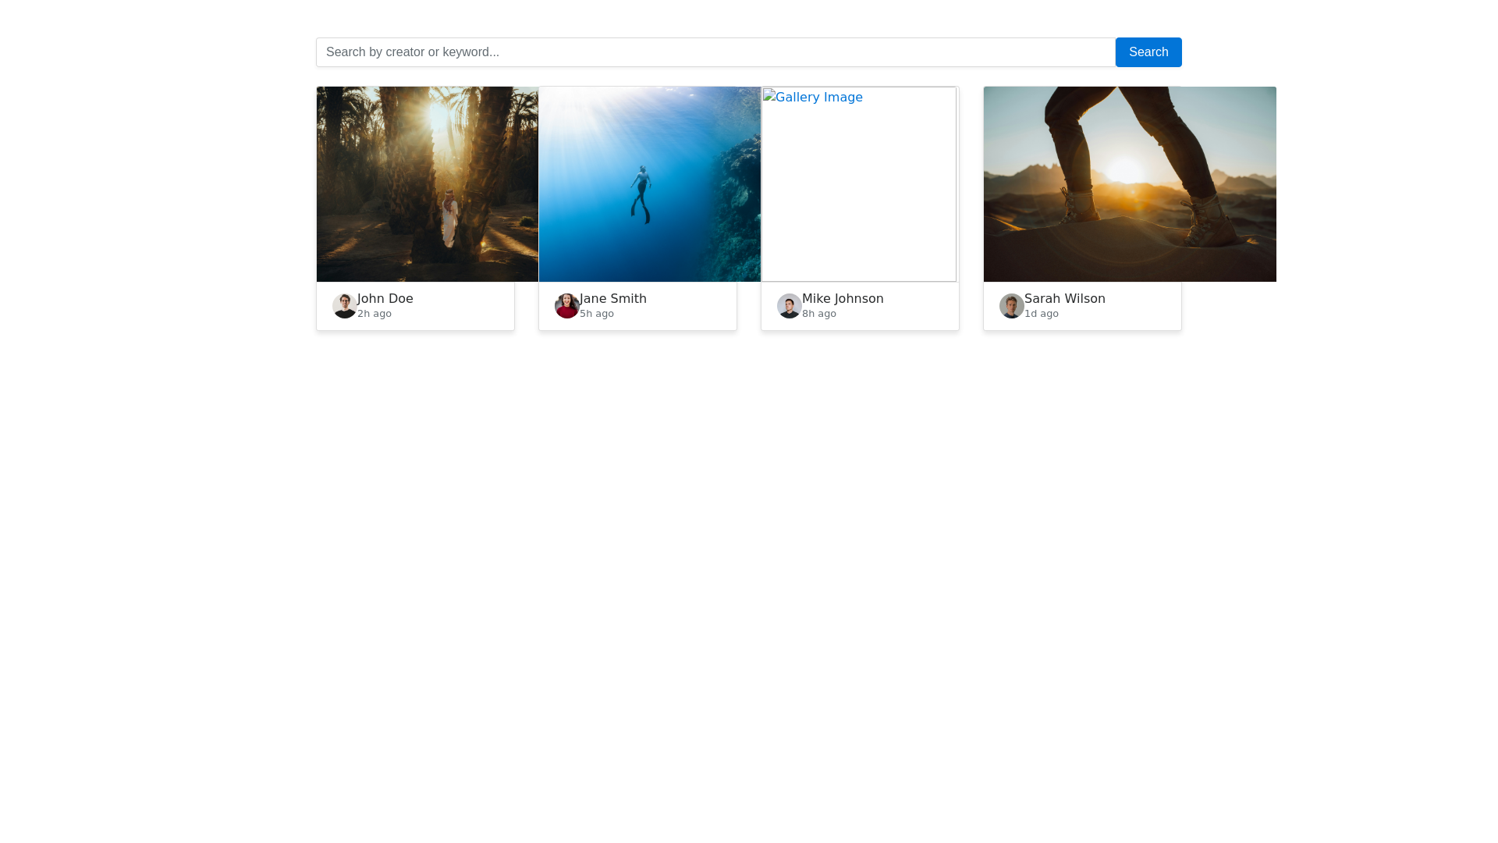Click the '8h ago' timestamp
The height and width of the screenshot is (843, 1498).
click(818, 313)
